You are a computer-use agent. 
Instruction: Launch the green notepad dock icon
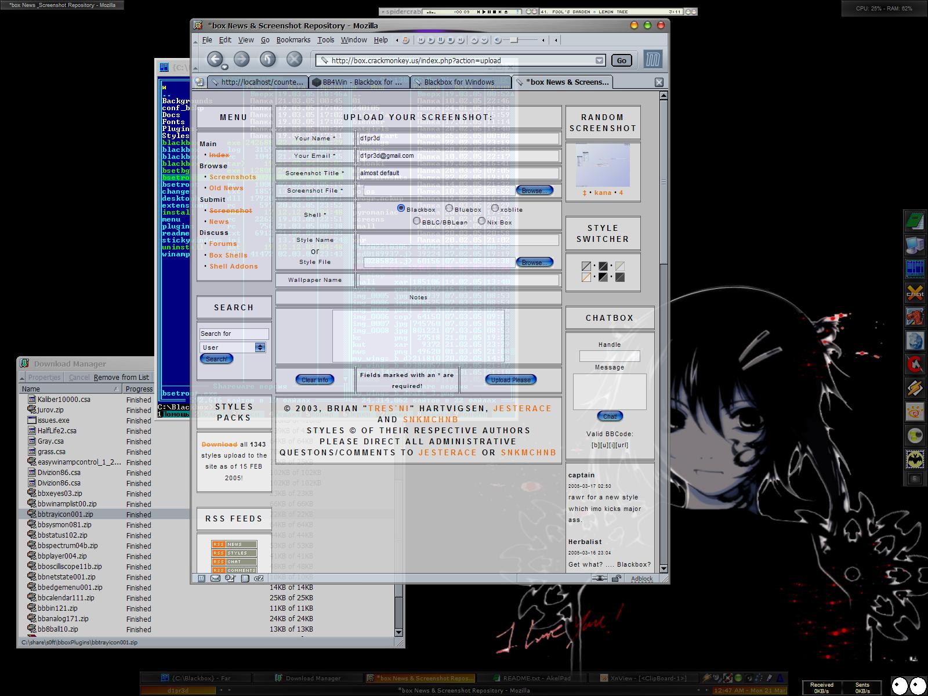[915, 222]
